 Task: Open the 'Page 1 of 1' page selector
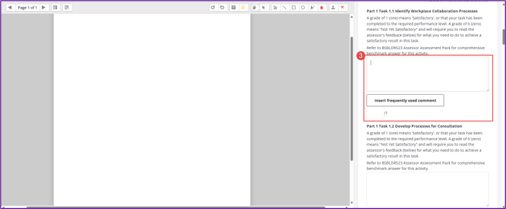coord(27,8)
